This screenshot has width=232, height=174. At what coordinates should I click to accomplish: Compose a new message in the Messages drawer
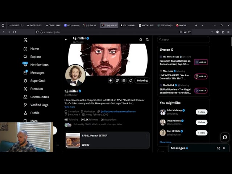point(218,148)
